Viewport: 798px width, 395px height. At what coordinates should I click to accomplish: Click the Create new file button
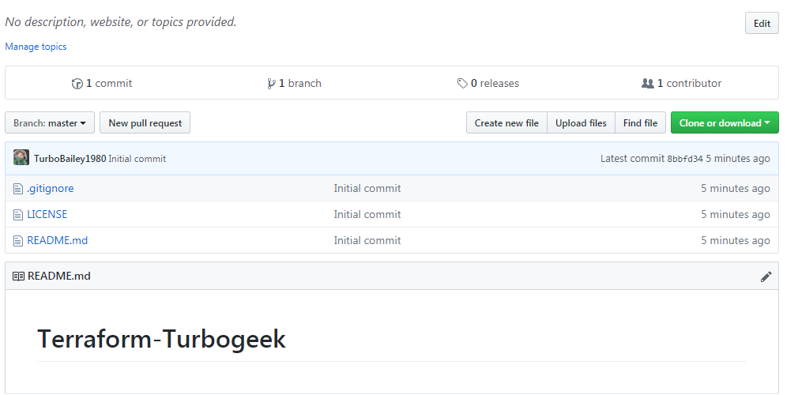pyautogui.click(x=506, y=122)
